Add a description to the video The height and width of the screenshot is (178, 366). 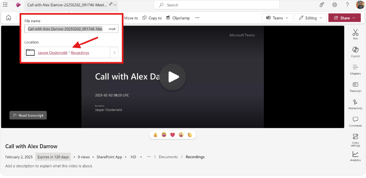pos(49,166)
